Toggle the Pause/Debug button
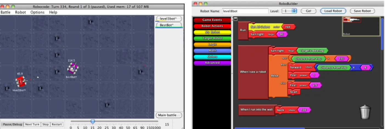This screenshot has width=385, height=129. click(x=12, y=124)
